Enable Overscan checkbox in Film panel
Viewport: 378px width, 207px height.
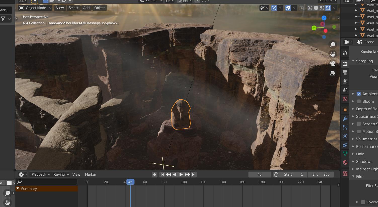coord(363,202)
